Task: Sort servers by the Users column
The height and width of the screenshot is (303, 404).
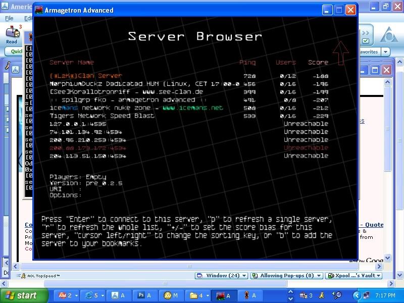Action: tap(286, 62)
